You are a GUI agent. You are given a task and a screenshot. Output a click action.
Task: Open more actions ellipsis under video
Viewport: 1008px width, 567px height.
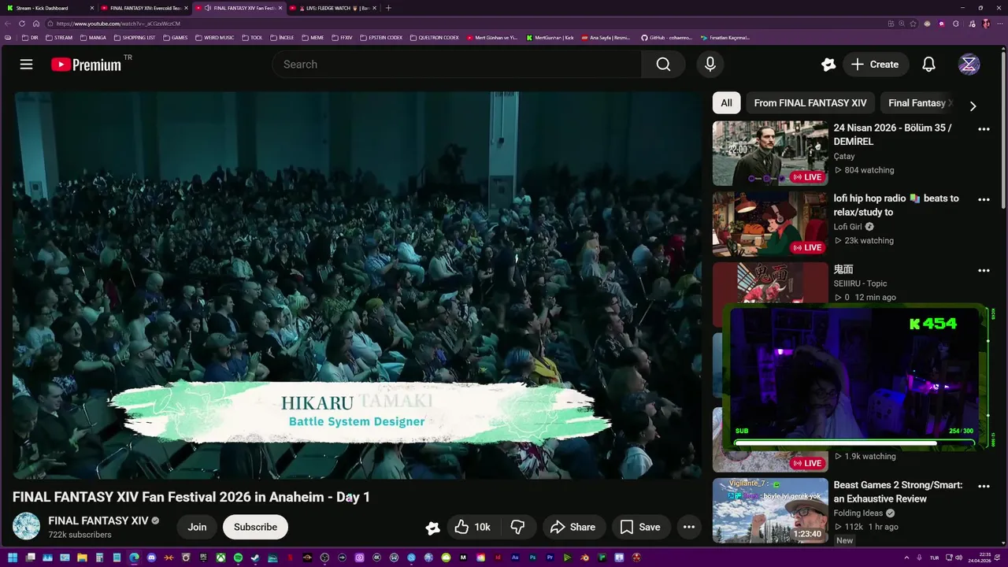click(689, 527)
